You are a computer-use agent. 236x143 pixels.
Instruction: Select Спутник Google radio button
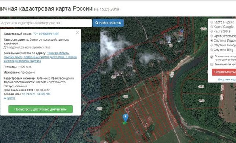click(x=212, y=45)
